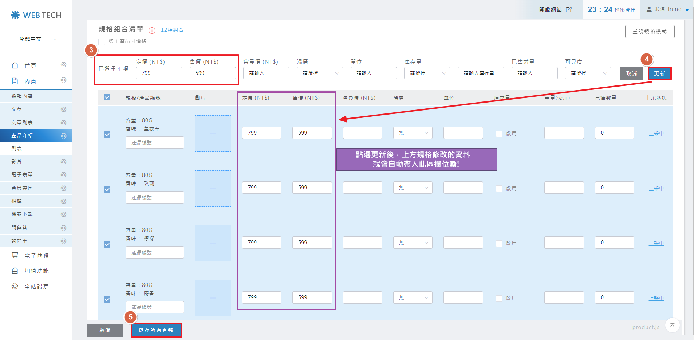Open 全站設定 from the sidebar

coord(36,287)
